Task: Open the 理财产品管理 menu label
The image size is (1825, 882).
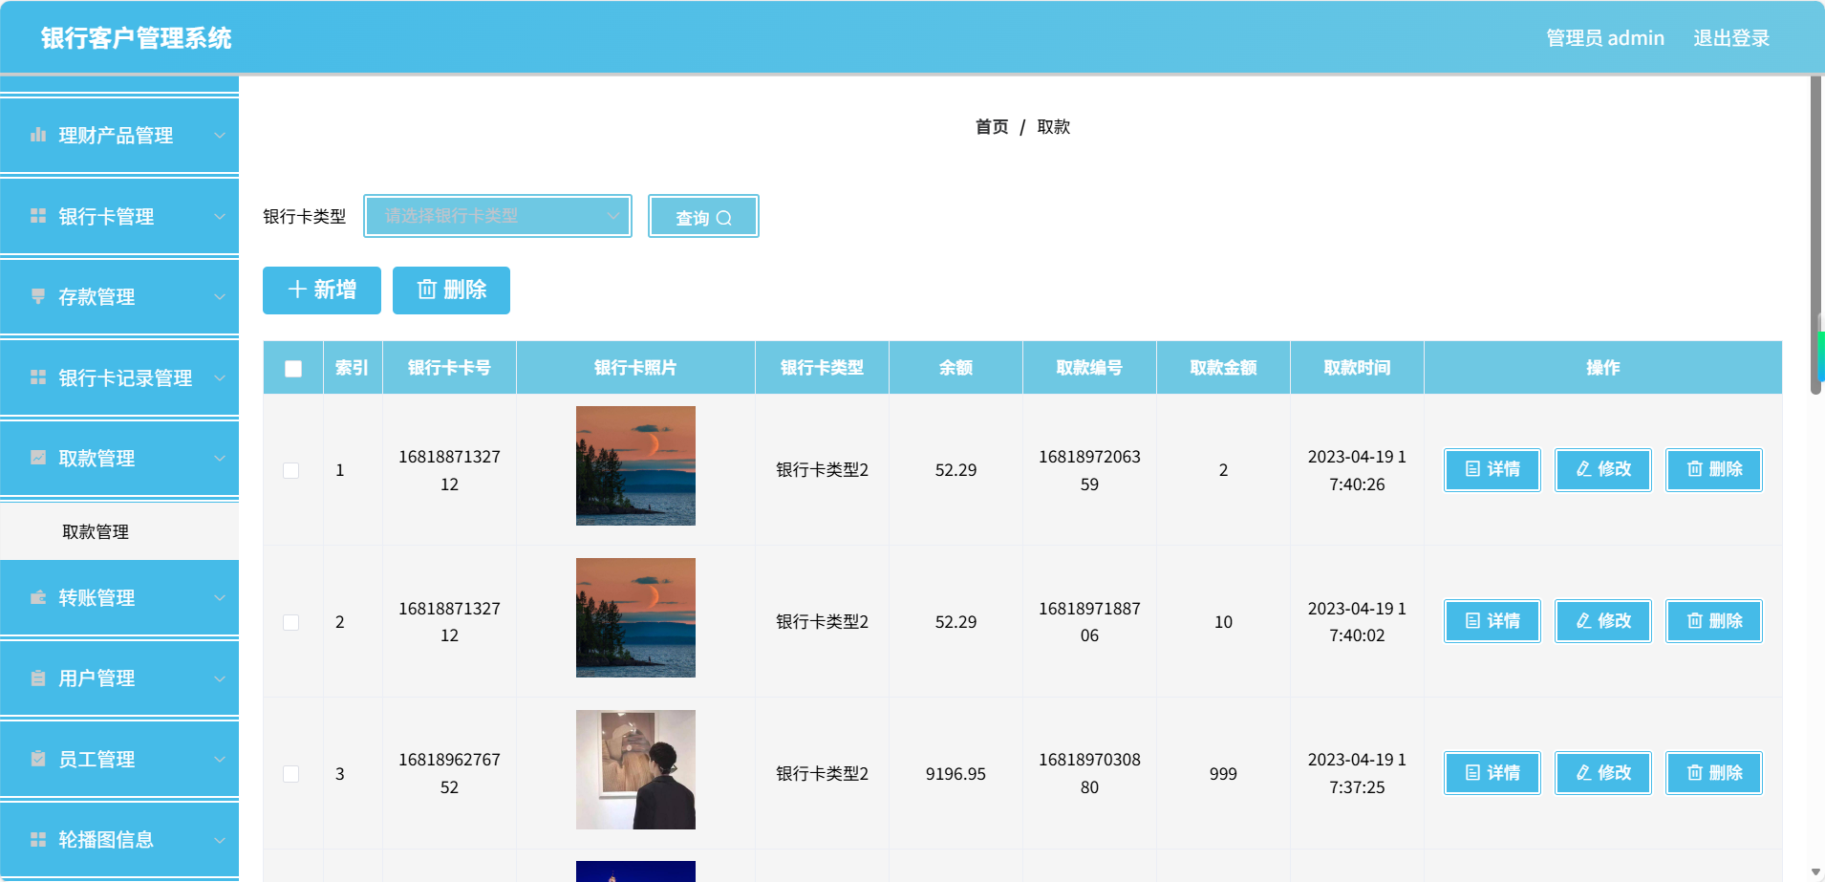Action: [x=116, y=136]
